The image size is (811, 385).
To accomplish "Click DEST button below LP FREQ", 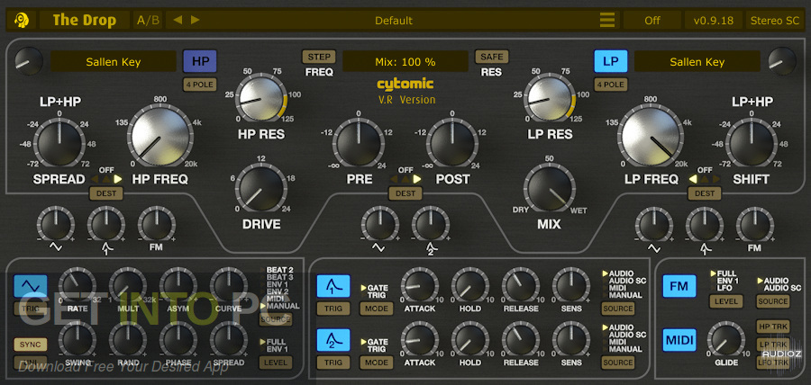I will click(x=705, y=193).
